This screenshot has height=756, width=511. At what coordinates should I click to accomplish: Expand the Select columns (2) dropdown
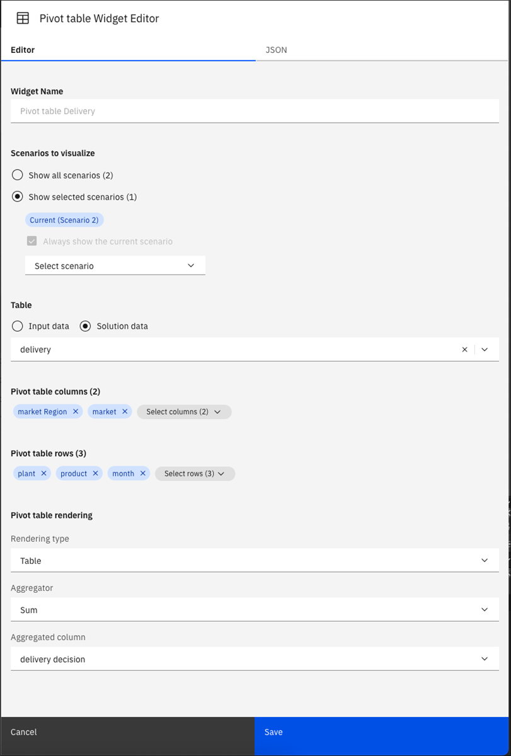click(184, 411)
